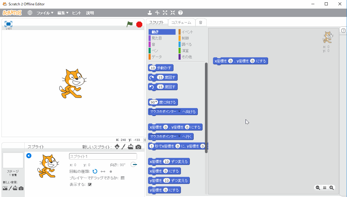Screen dimensions: 347x197
Task: Click the x座標を0、y座標を0にする block in scripts area
Action: (x=240, y=61)
